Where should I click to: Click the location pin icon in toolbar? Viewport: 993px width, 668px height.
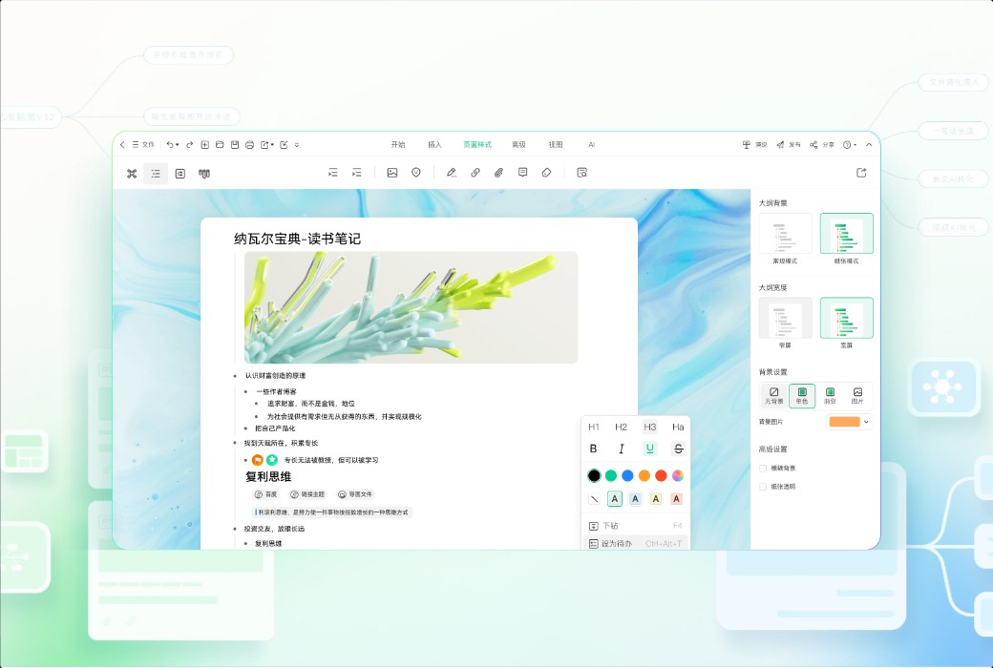(x=415, y=173)
